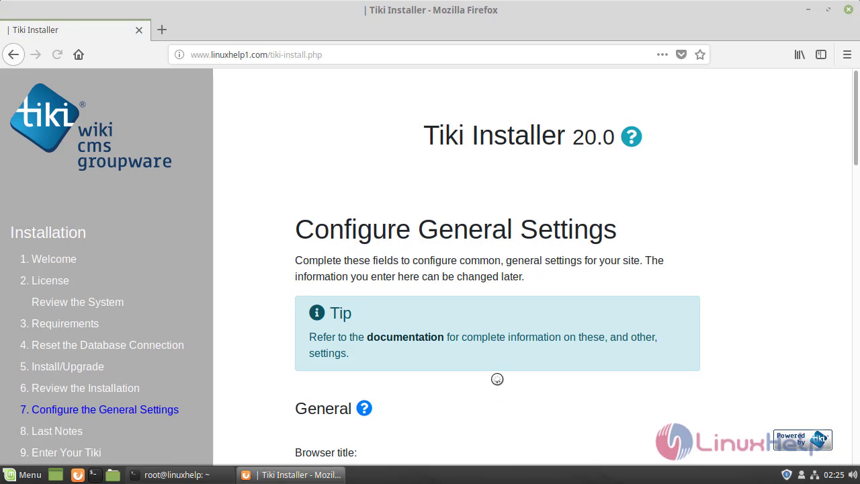Open page actions three-dot menu

[x=662, y=54]
